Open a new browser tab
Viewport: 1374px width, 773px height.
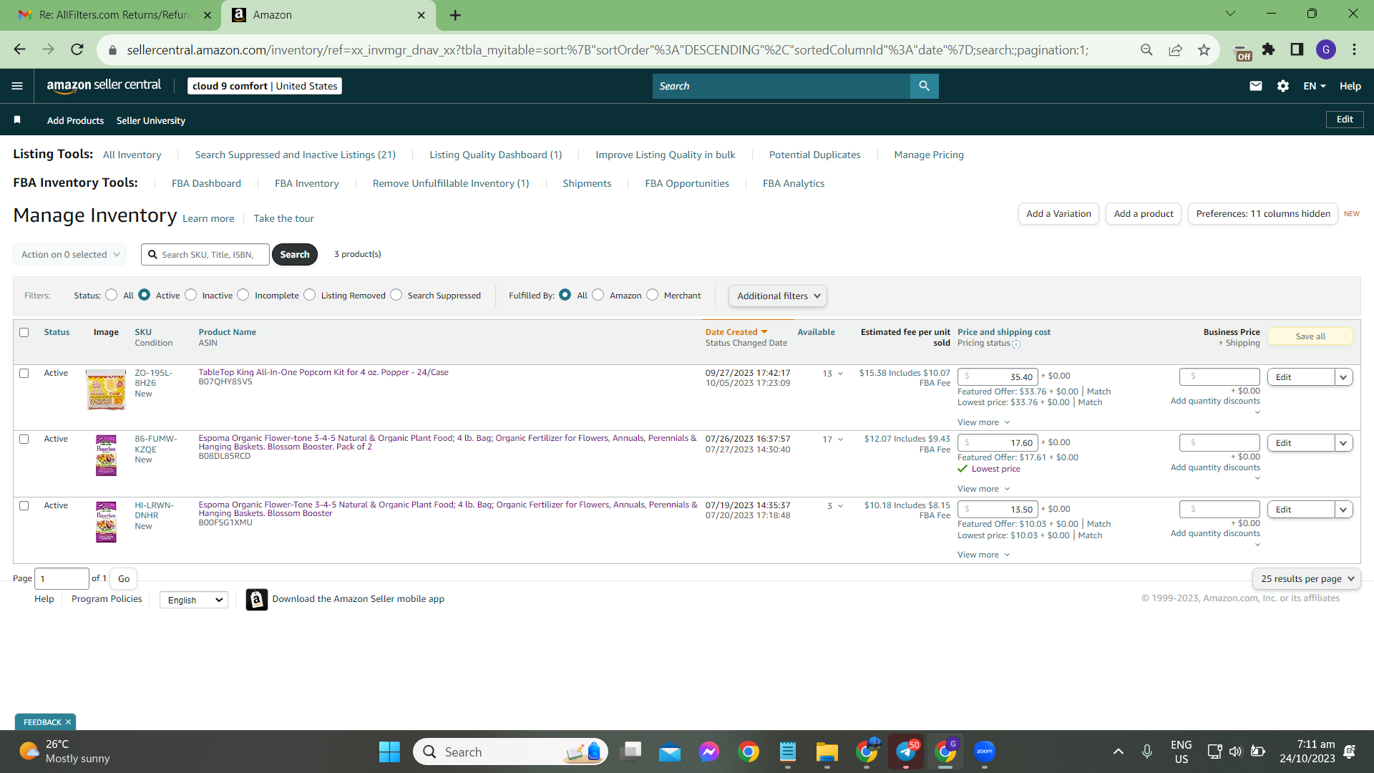pyautogui.click(x=455, y=15)
